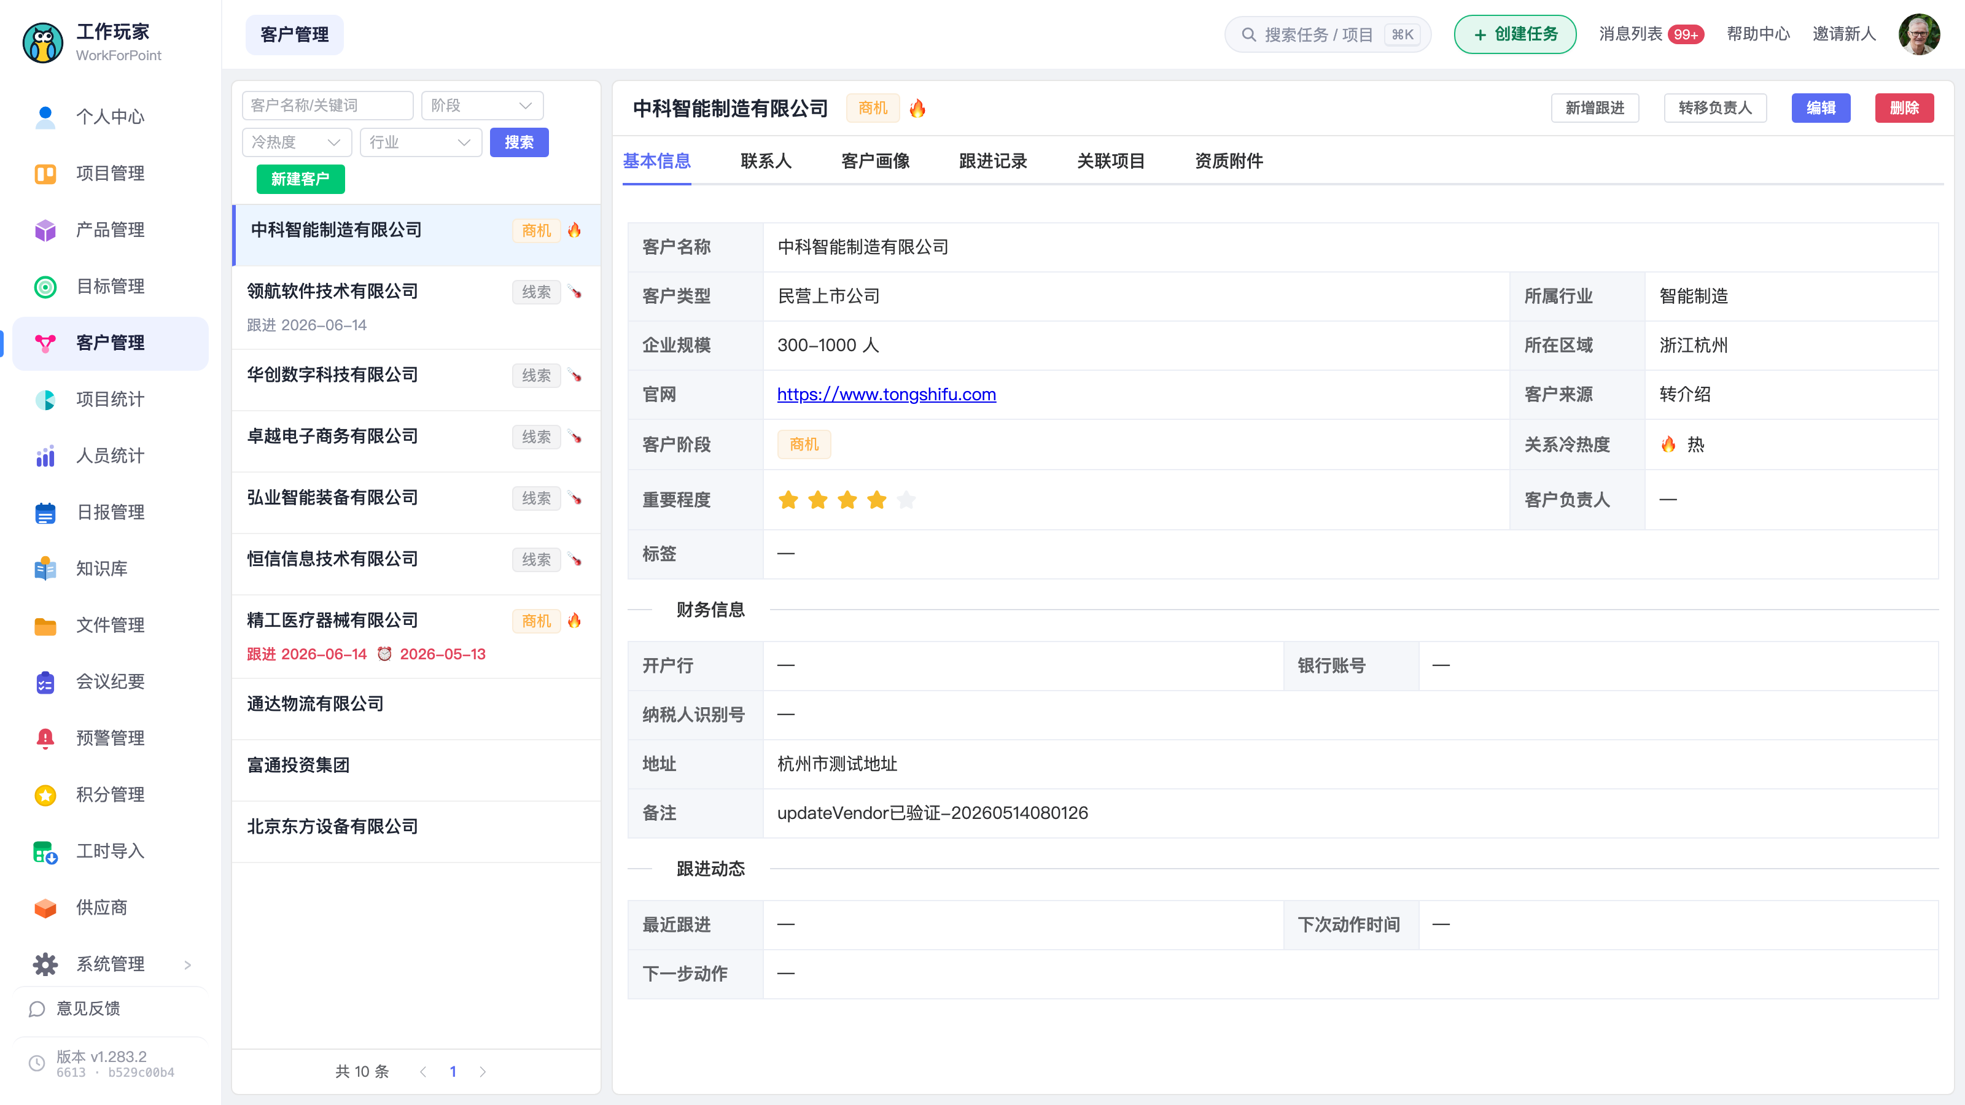
Task: Click the 转移负责人 button
Action: click(1715, 107)
